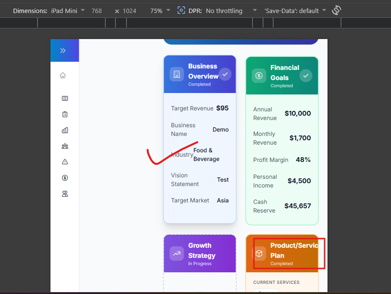The image size is (391, 294).
Task: Open the warning triangle sidebar icon
Action: [65, 162]
